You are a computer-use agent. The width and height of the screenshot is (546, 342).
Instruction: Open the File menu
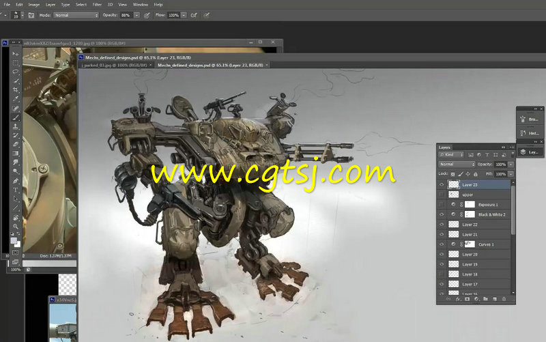[x=7, y=5]
